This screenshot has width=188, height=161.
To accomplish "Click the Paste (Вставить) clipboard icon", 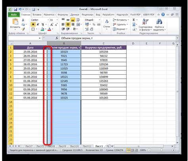I will click(15, 21).
